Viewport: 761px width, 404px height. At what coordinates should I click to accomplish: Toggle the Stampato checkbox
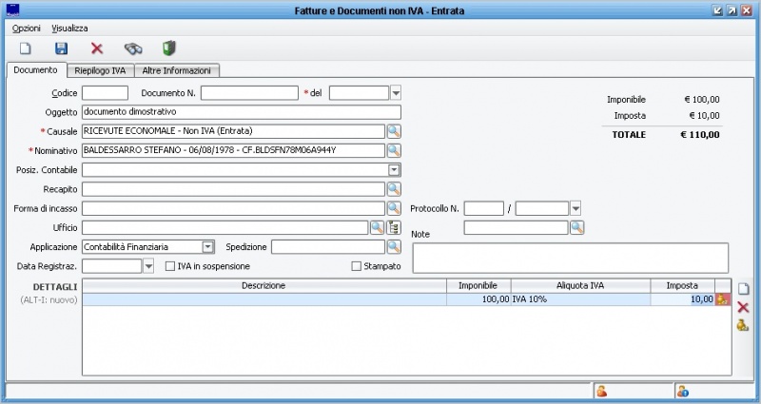[x=356, y=266]
